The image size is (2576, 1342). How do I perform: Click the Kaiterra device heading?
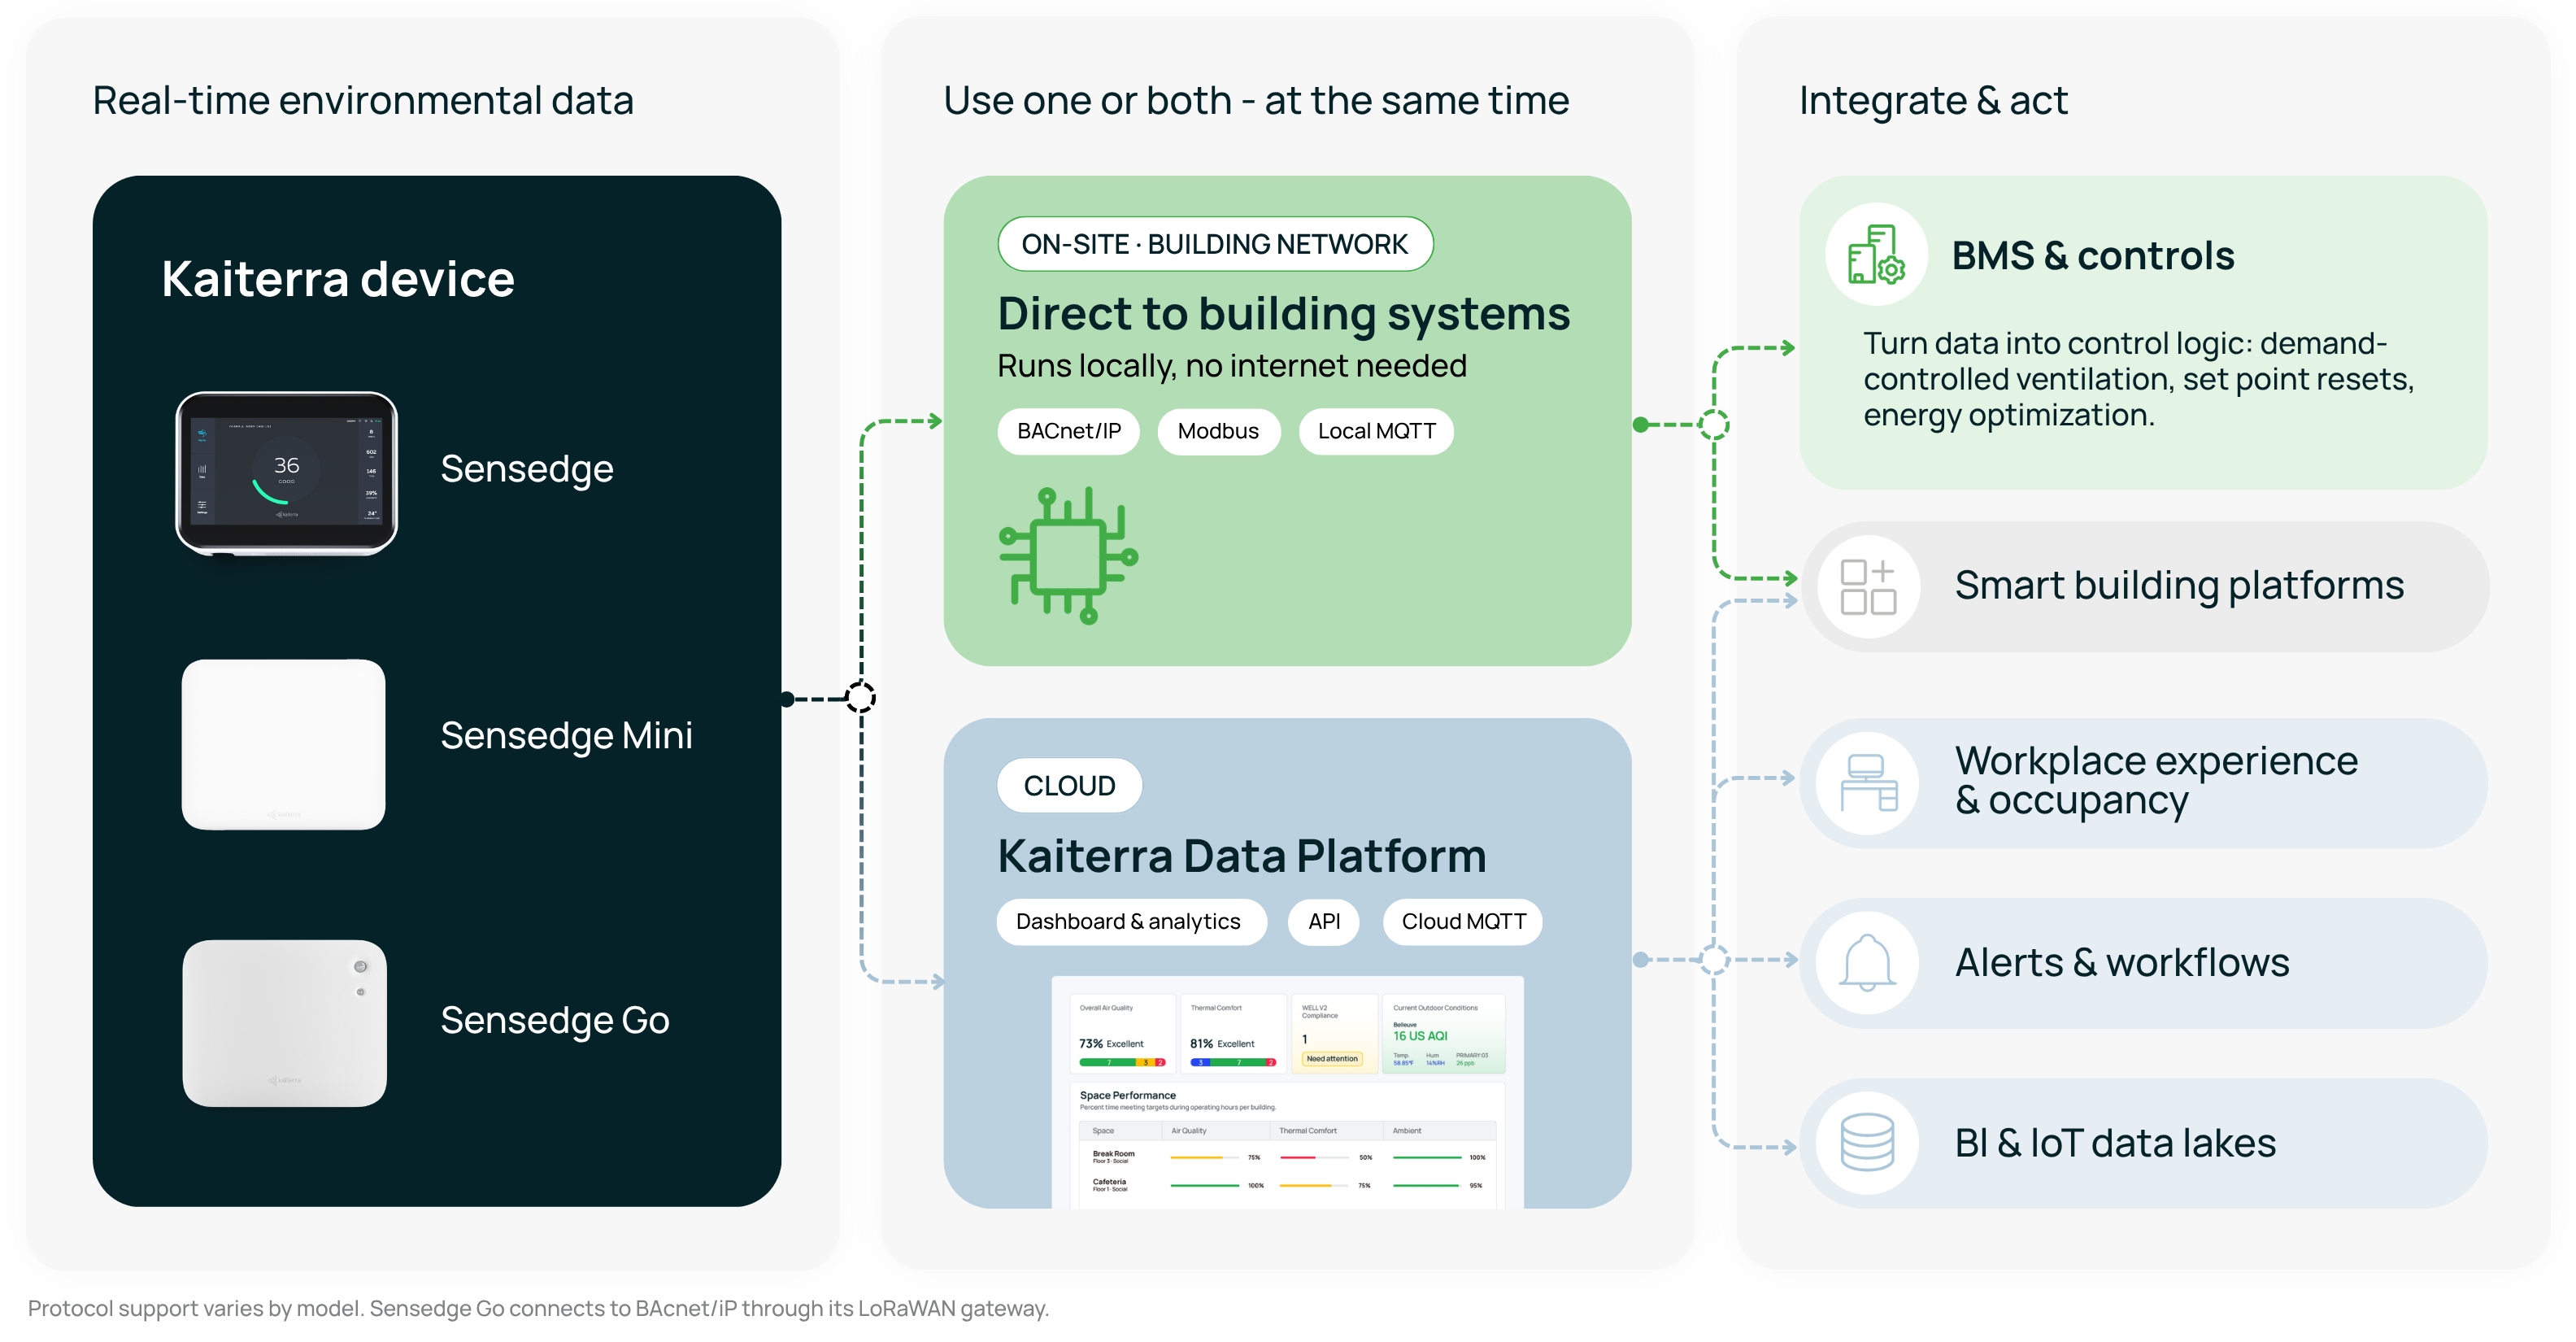pos(338,279)
